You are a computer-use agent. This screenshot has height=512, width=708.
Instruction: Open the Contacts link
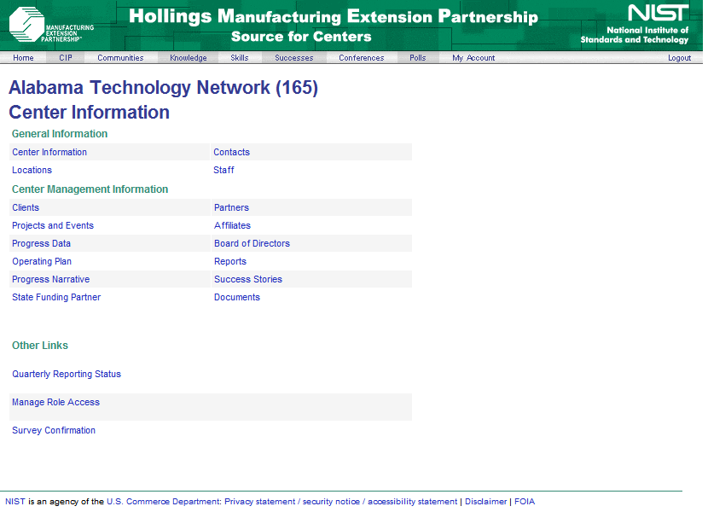[x=232, y=152]
